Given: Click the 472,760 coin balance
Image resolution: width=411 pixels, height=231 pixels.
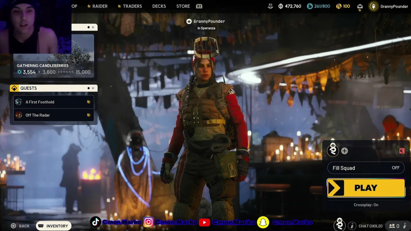Looking at the screenshot, I should click(x=293, y=6).
